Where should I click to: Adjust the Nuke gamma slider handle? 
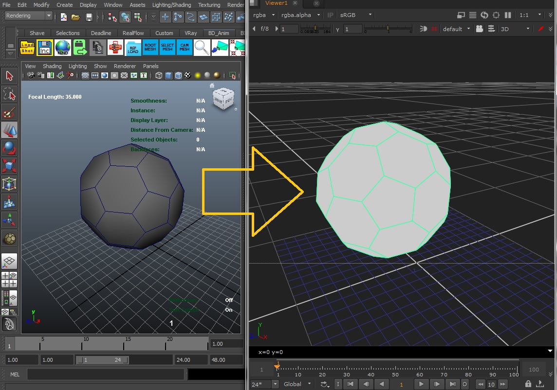388,28
